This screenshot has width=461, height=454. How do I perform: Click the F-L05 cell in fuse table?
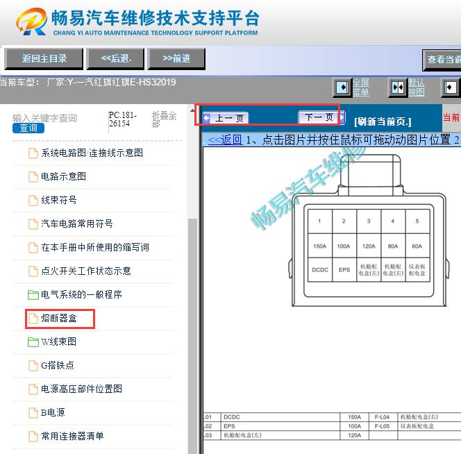pos(382,426)
